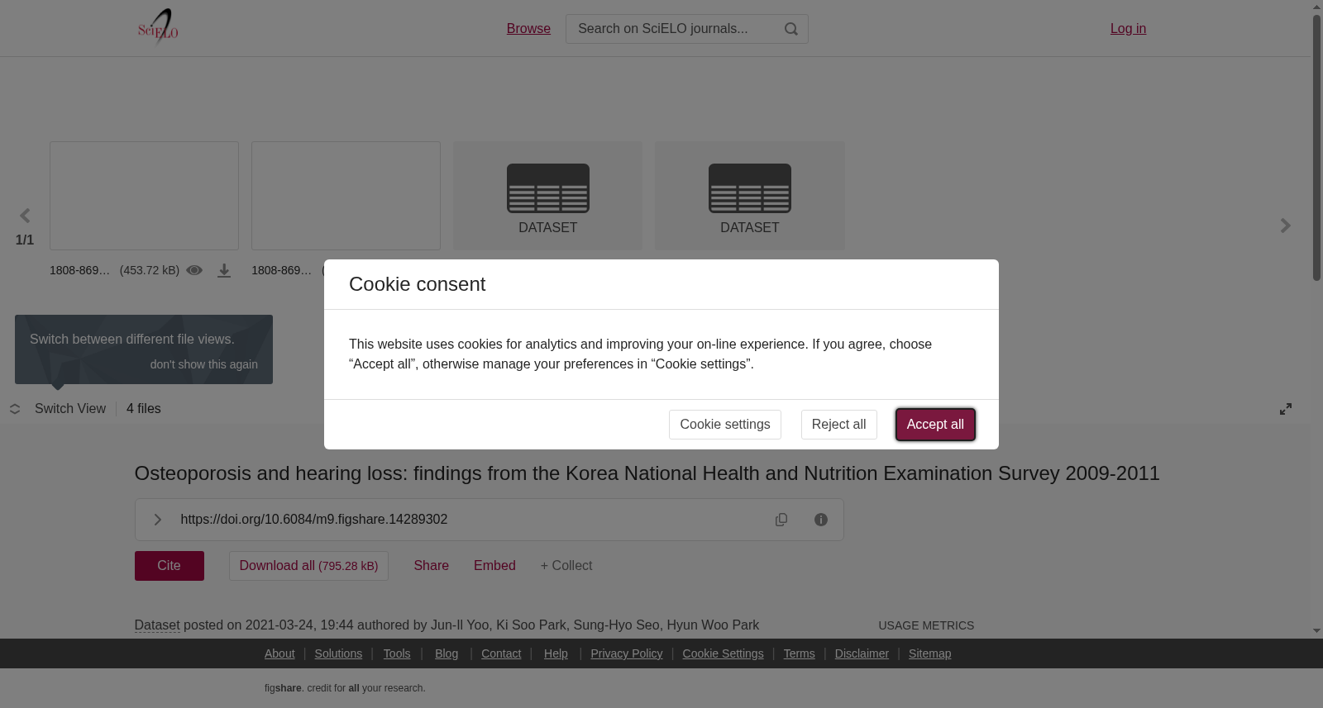1323x708 pixels.
Task: Show DOI info icon
Action: [821, 520]
